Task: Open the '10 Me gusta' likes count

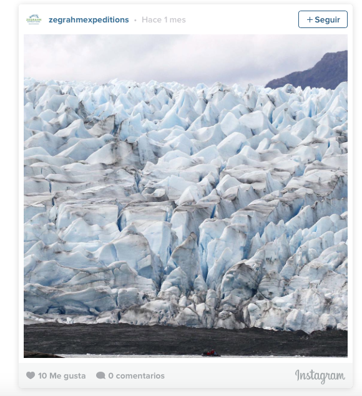Action: pos(62,376)
